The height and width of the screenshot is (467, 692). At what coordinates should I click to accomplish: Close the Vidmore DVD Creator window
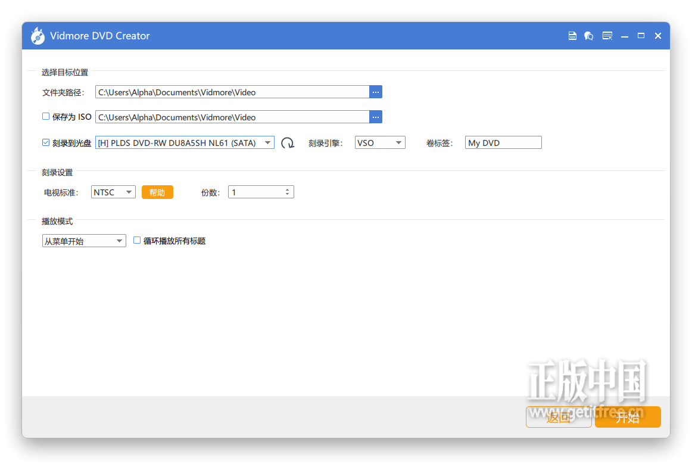(658, 36)
